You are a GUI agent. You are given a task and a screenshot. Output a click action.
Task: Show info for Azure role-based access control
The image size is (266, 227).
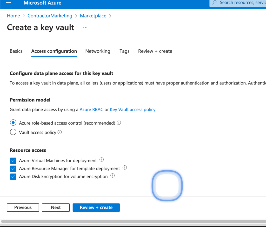click(x=119, y=123)
